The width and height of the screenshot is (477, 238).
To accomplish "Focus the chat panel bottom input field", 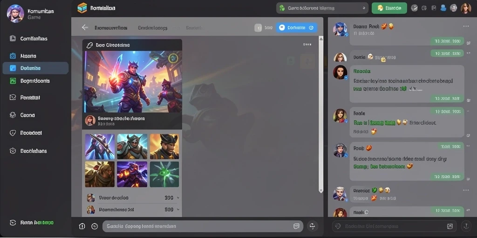I will 394,226.
